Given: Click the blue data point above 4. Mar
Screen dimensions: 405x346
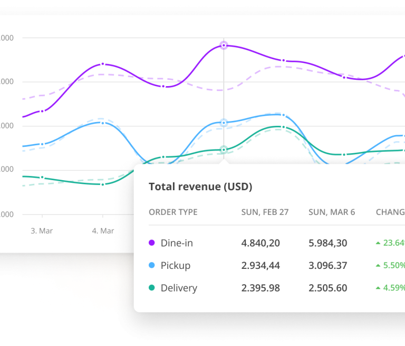Looking at the screenshot, I should pyautogui.click(x=102, y=123).
